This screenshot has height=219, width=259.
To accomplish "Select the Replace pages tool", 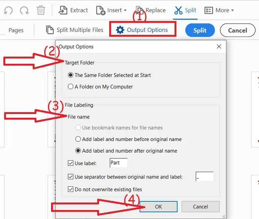I will coord(151,10).
